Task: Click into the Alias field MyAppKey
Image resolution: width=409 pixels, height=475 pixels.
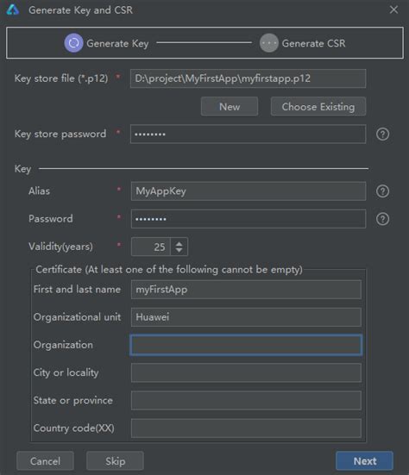Action: (249, 191)
